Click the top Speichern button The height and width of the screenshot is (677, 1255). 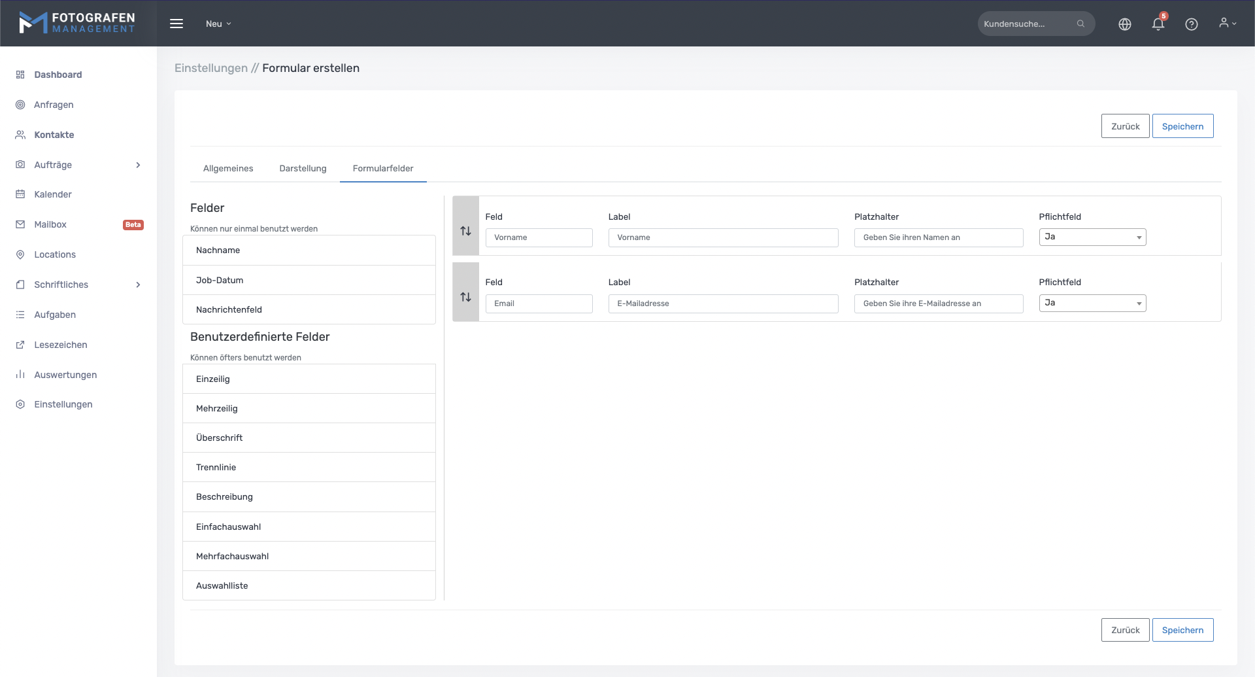[x=1182, y=126]
